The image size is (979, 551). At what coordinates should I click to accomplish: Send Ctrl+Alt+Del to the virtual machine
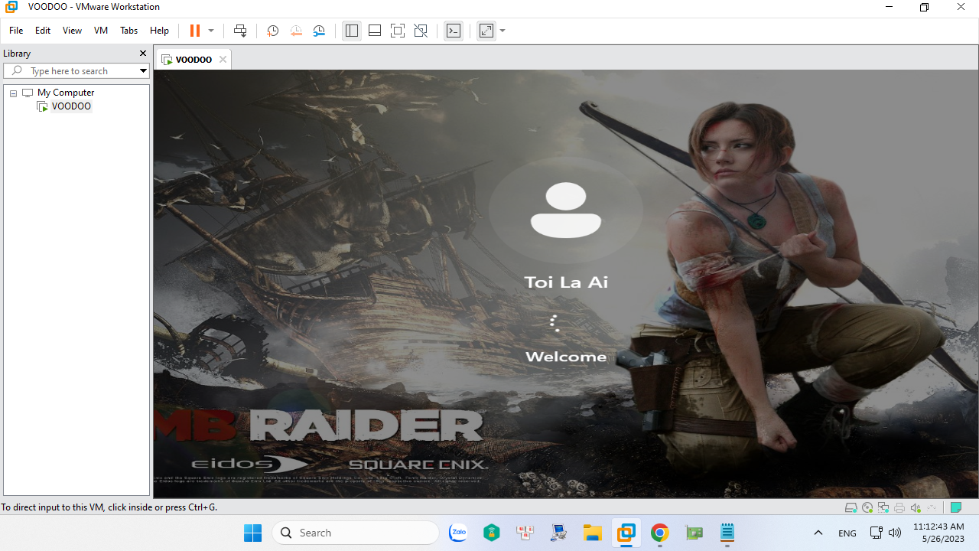(x=240, y=31)
